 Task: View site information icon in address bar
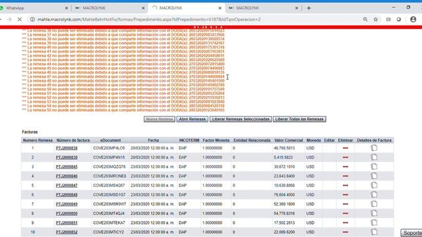(x=32, y=19)
